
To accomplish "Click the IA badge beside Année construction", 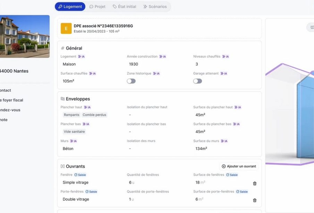I will click(x=162, y=57).
